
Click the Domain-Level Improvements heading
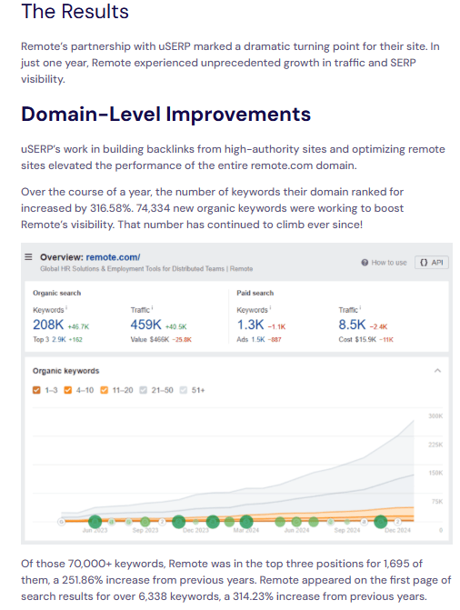[165, 115]
